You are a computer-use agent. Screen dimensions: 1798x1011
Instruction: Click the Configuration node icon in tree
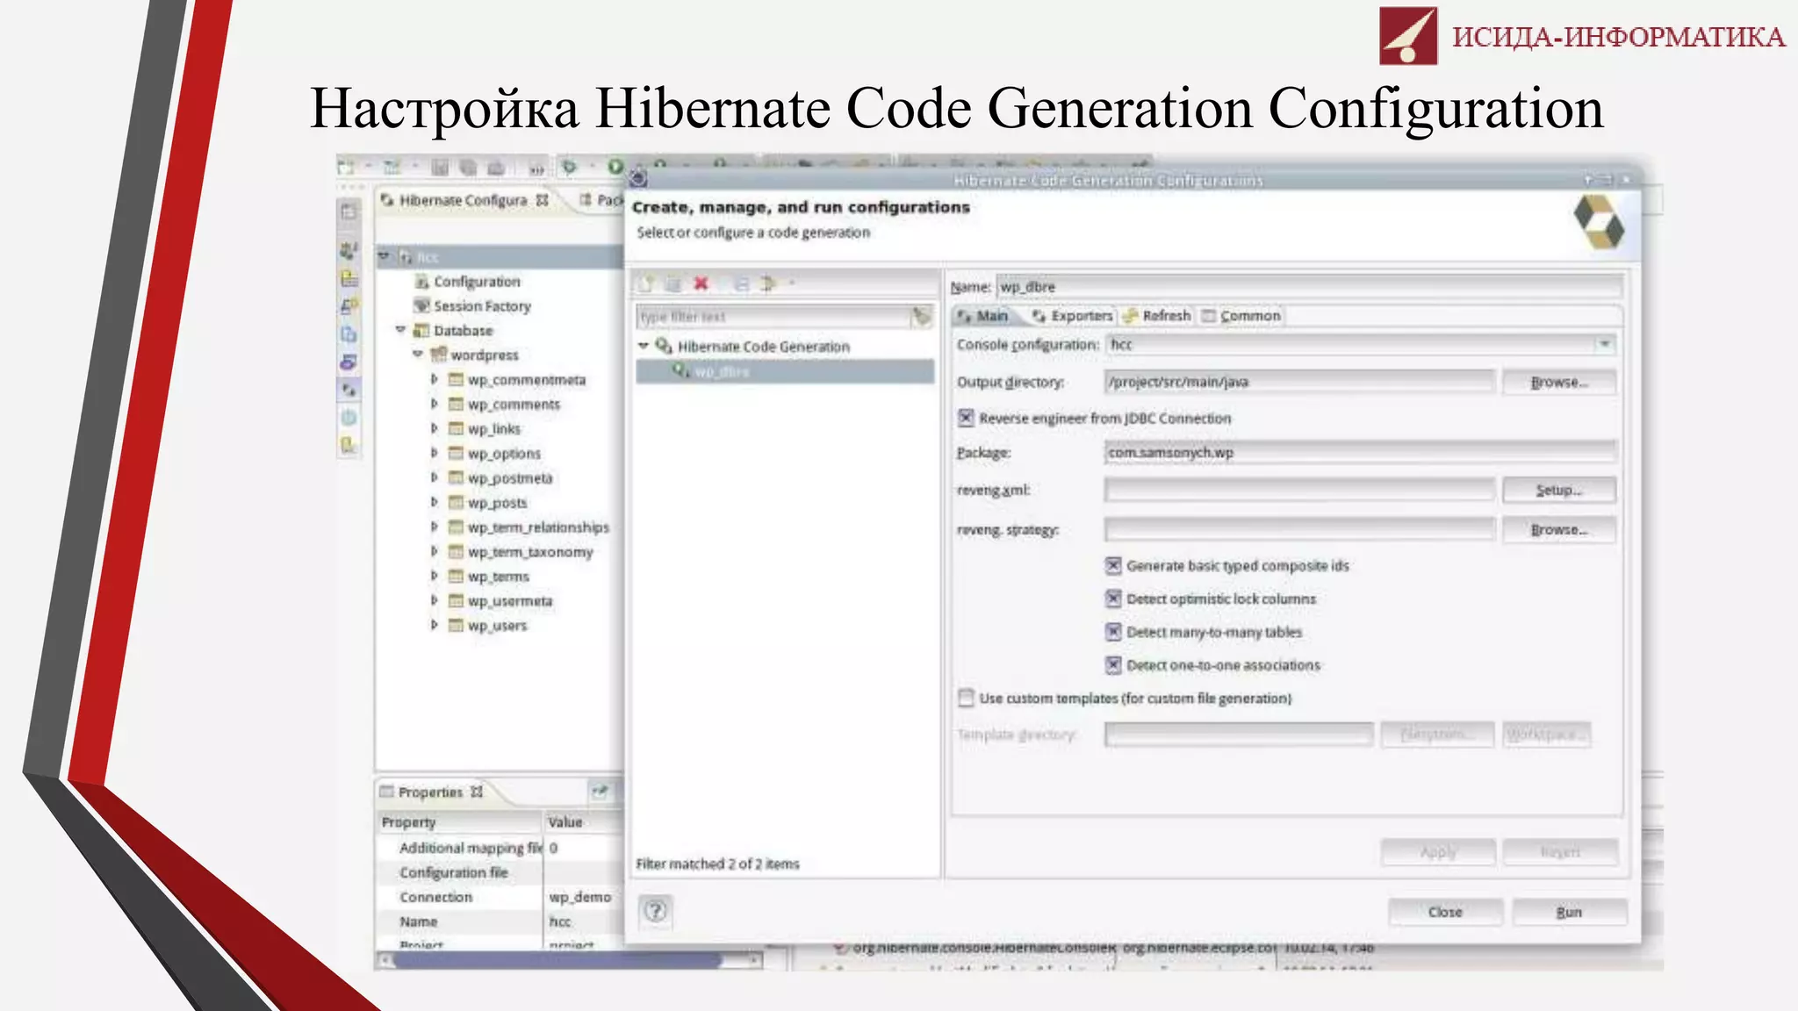pos(421,282)
